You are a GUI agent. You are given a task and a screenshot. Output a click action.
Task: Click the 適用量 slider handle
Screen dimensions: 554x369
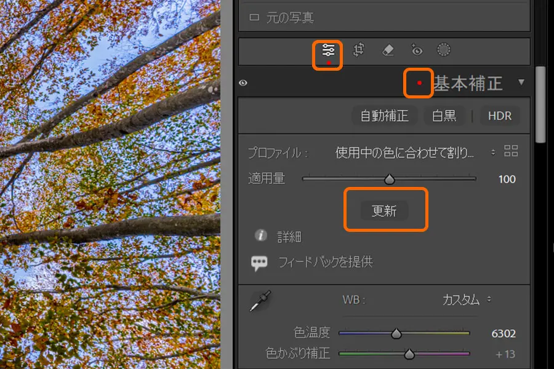coord(390,179)
